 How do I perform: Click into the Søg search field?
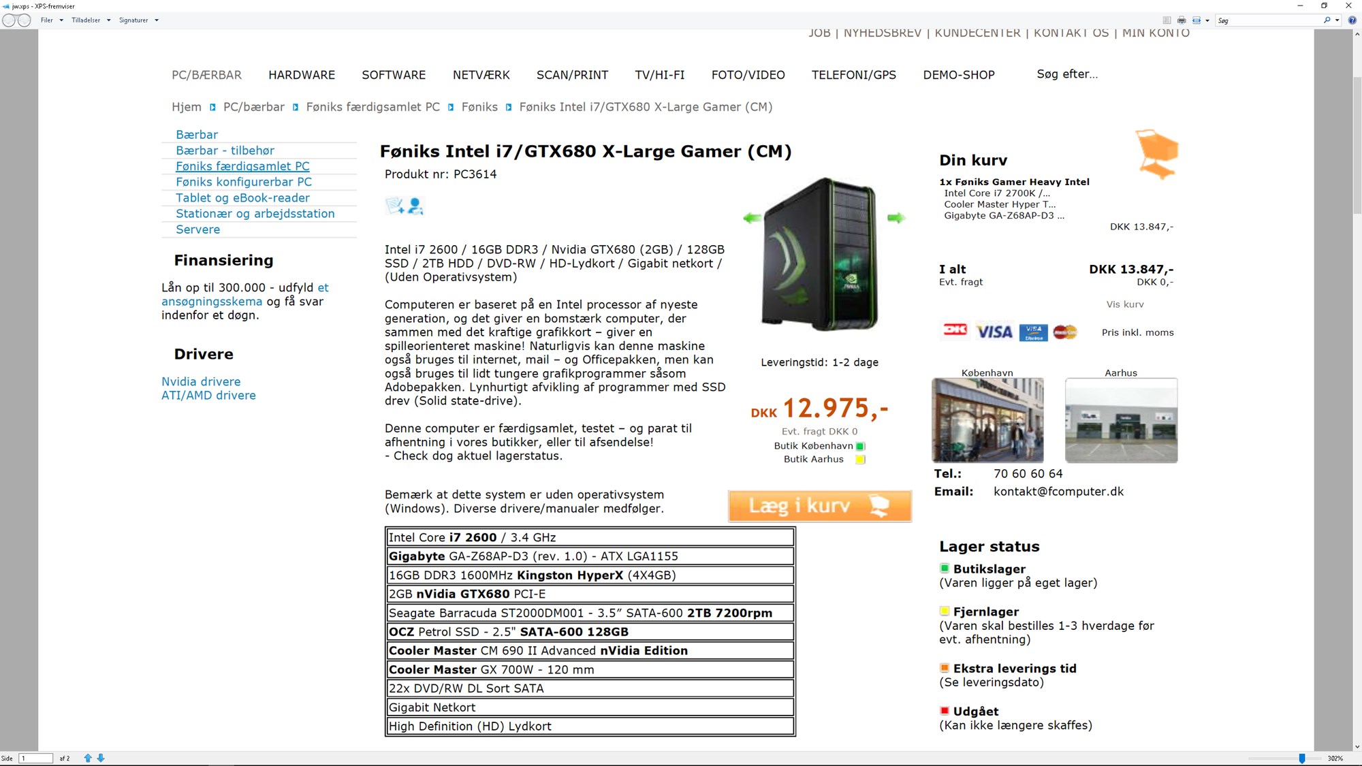point(1268,20)
